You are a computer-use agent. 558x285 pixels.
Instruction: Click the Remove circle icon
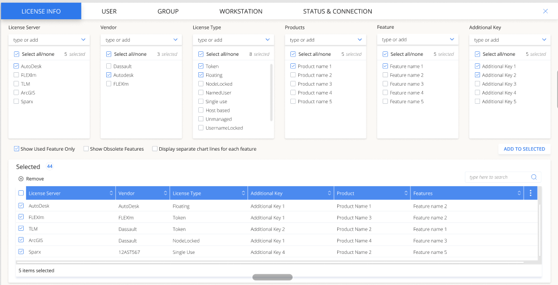coord(21,179)
